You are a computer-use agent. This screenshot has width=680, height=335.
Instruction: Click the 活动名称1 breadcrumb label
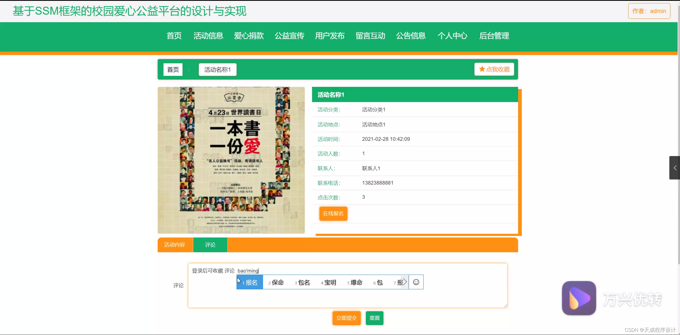click(217, 69)
